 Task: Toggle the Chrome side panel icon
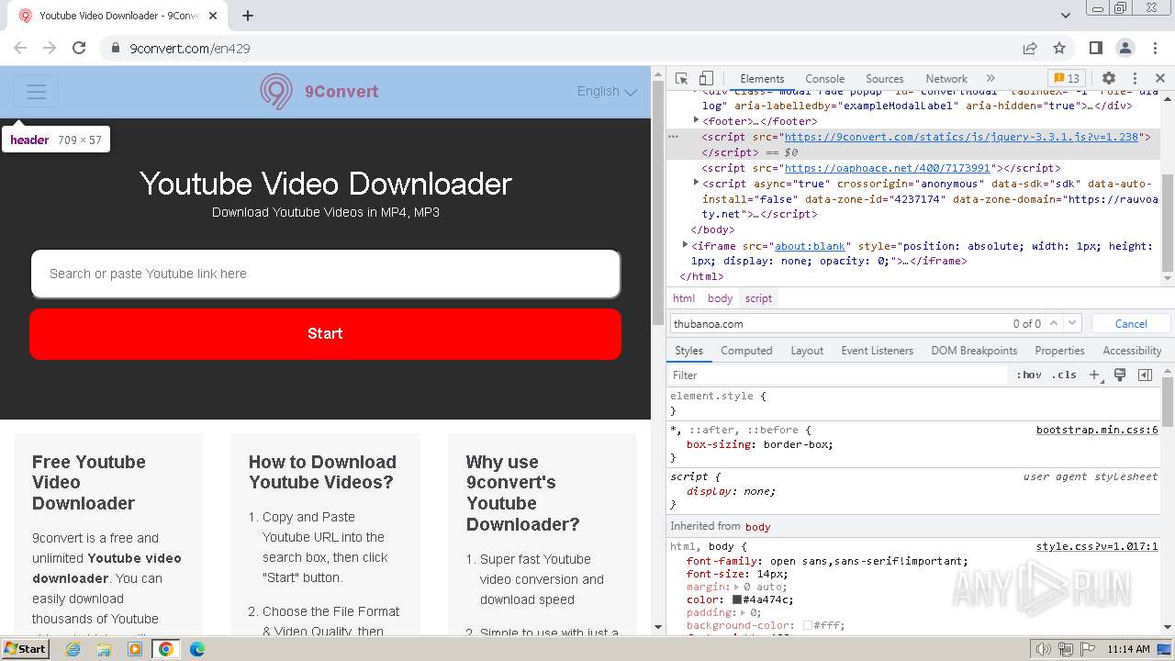pyautogui.click(x=1096, y=48)
